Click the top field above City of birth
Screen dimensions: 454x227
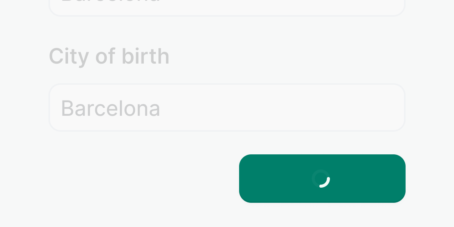227,6
